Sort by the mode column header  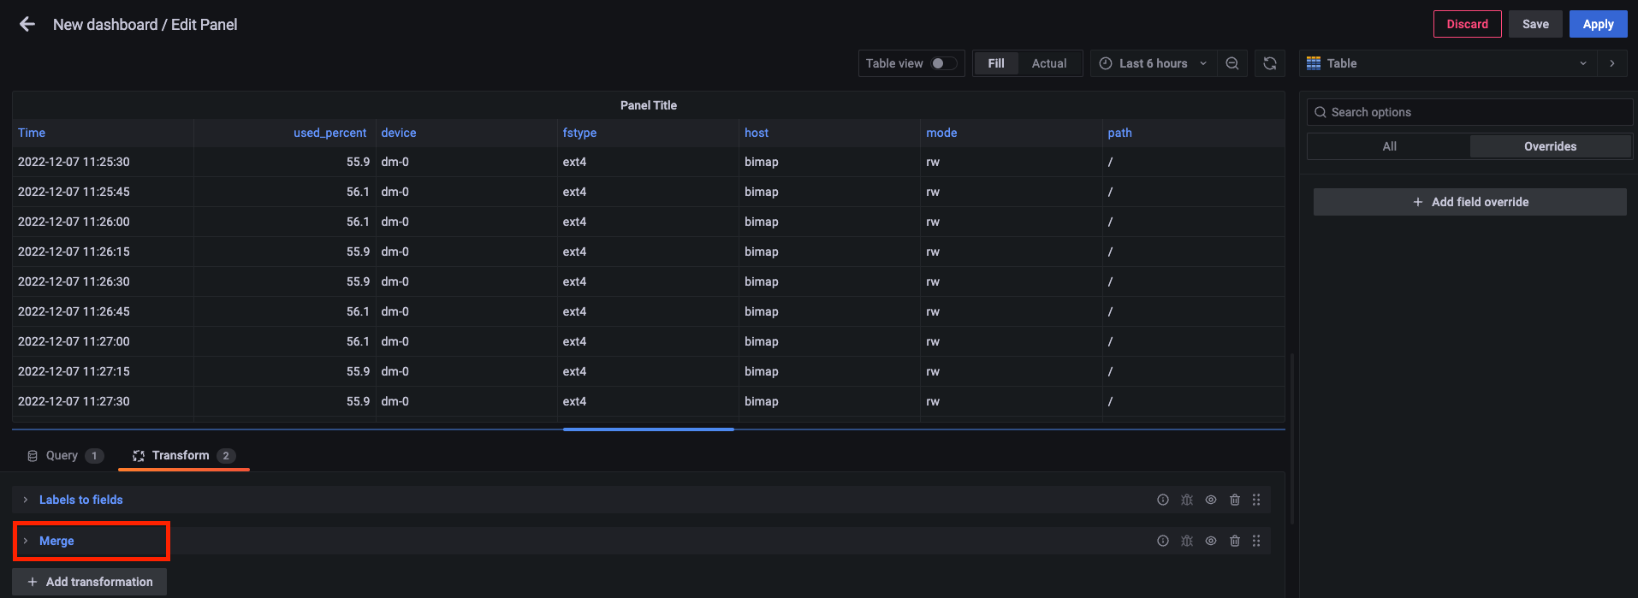point(941,133)
